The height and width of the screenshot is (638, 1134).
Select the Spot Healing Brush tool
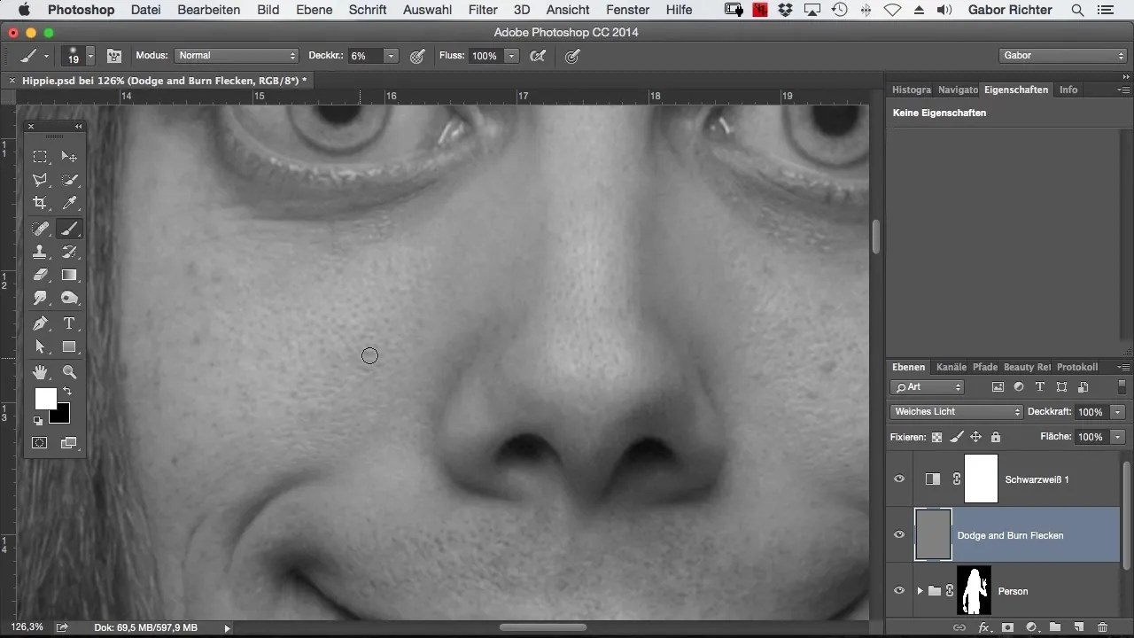tap(41, 229)
